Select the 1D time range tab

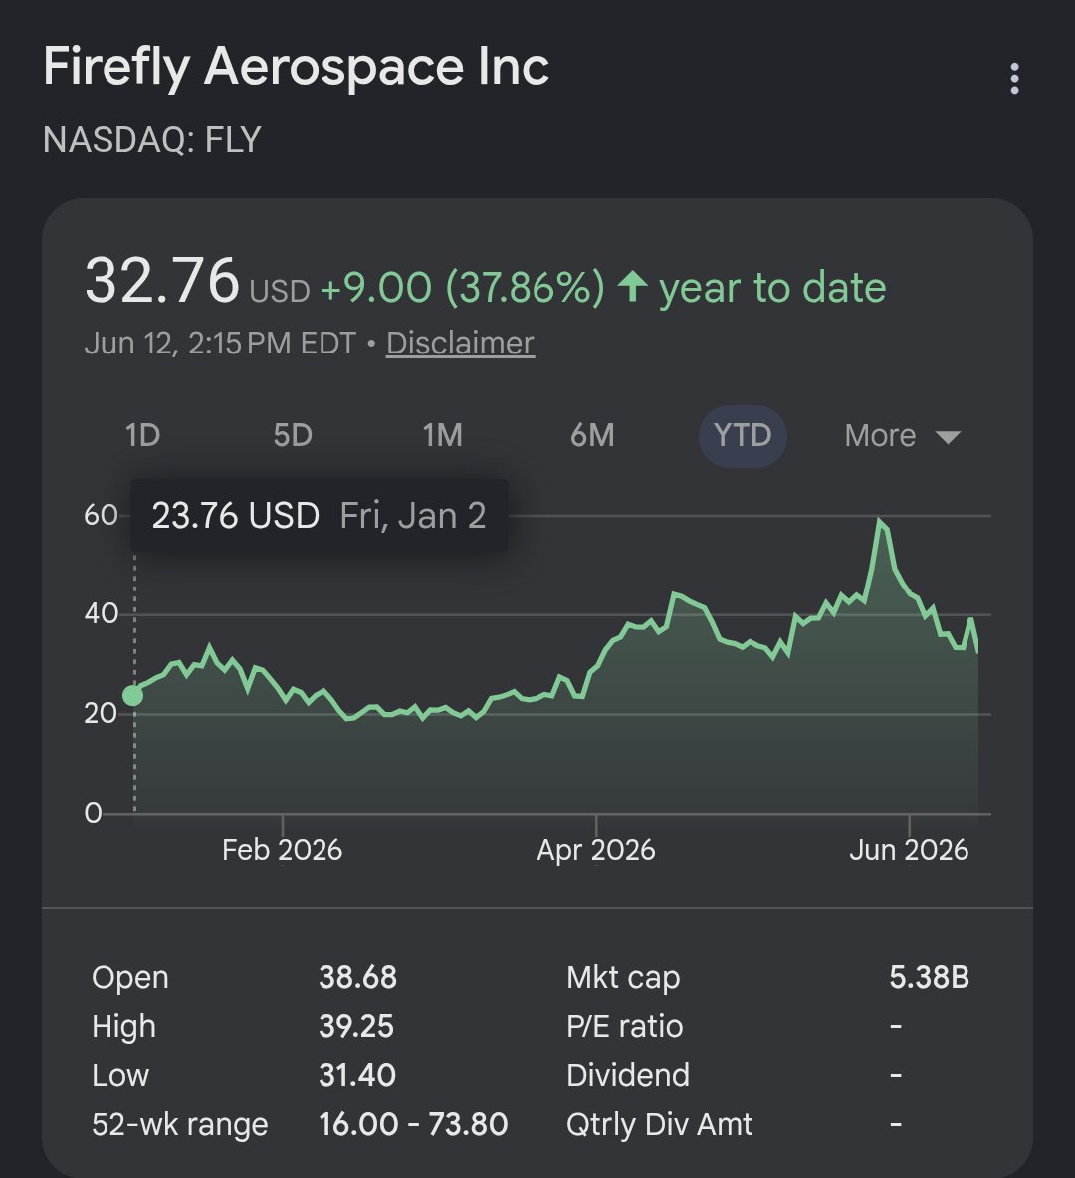[x=142, y=436]
